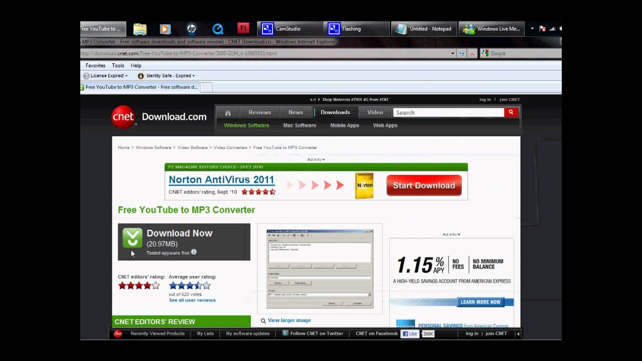Open the HP taskbar icon

coord(192,29)
